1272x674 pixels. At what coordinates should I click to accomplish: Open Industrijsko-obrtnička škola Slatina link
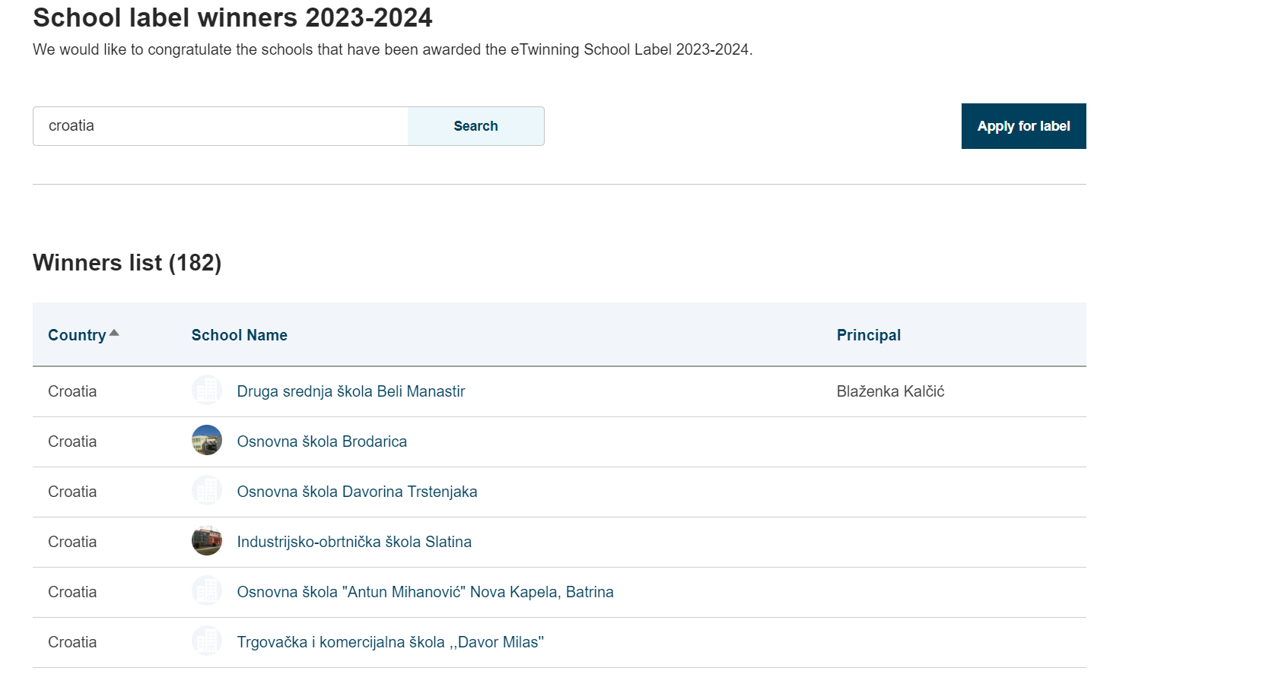[355, 542]
